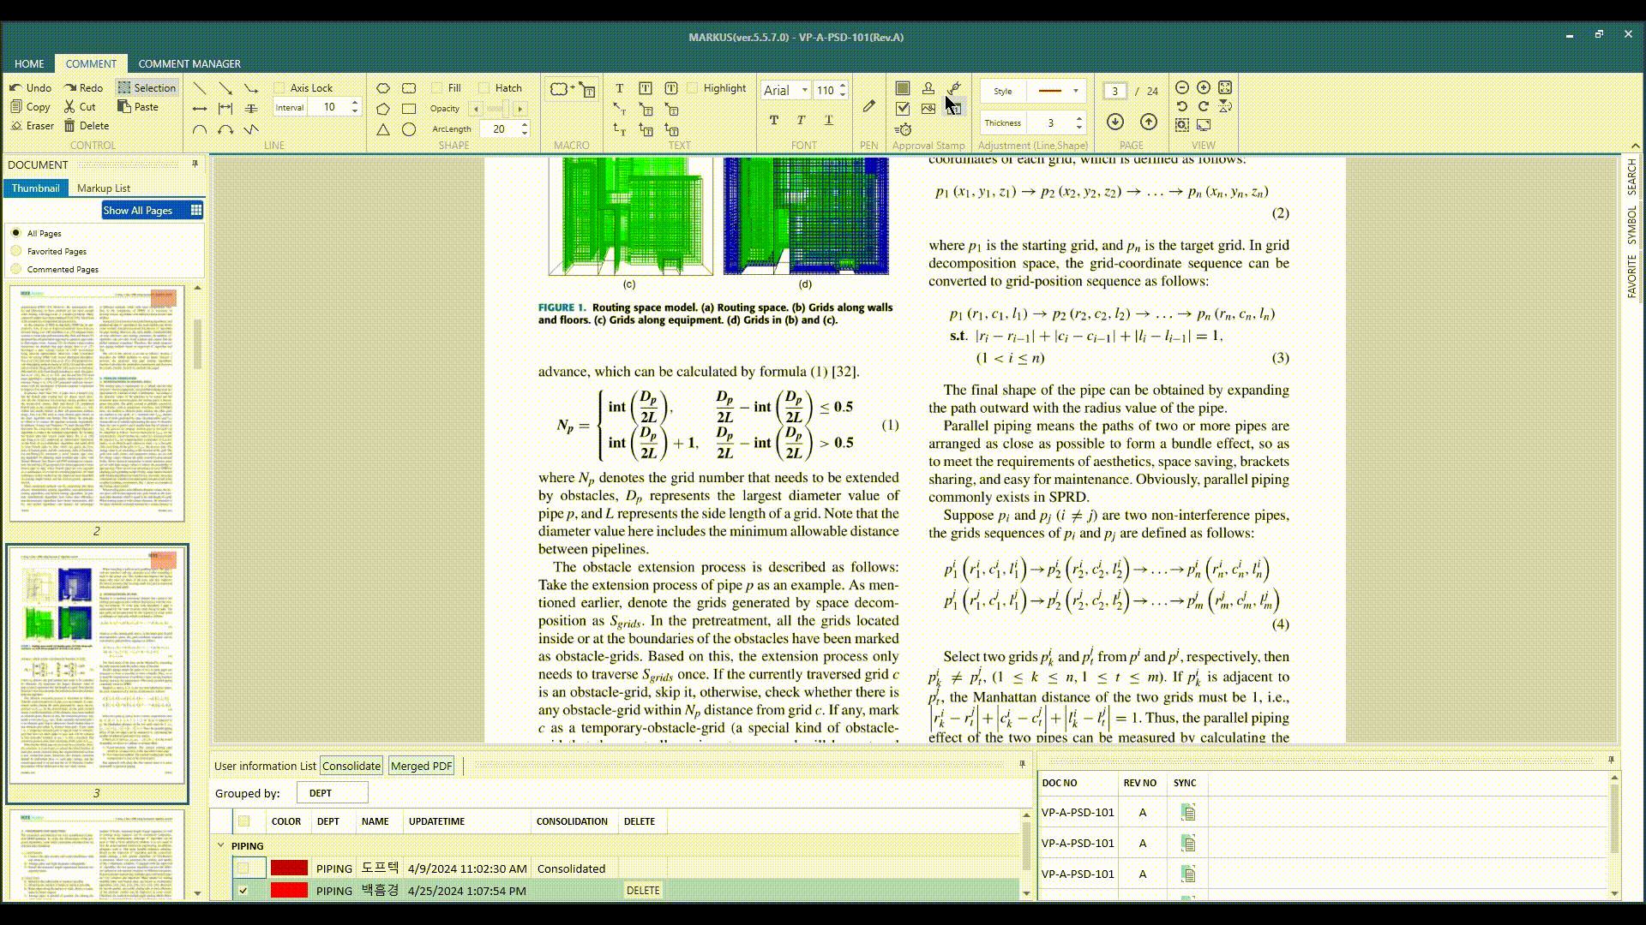Viewport: 1646px width, 925px height.
Task: Open the SEARCH side panel tab
Action: [x=1631, y=177]
